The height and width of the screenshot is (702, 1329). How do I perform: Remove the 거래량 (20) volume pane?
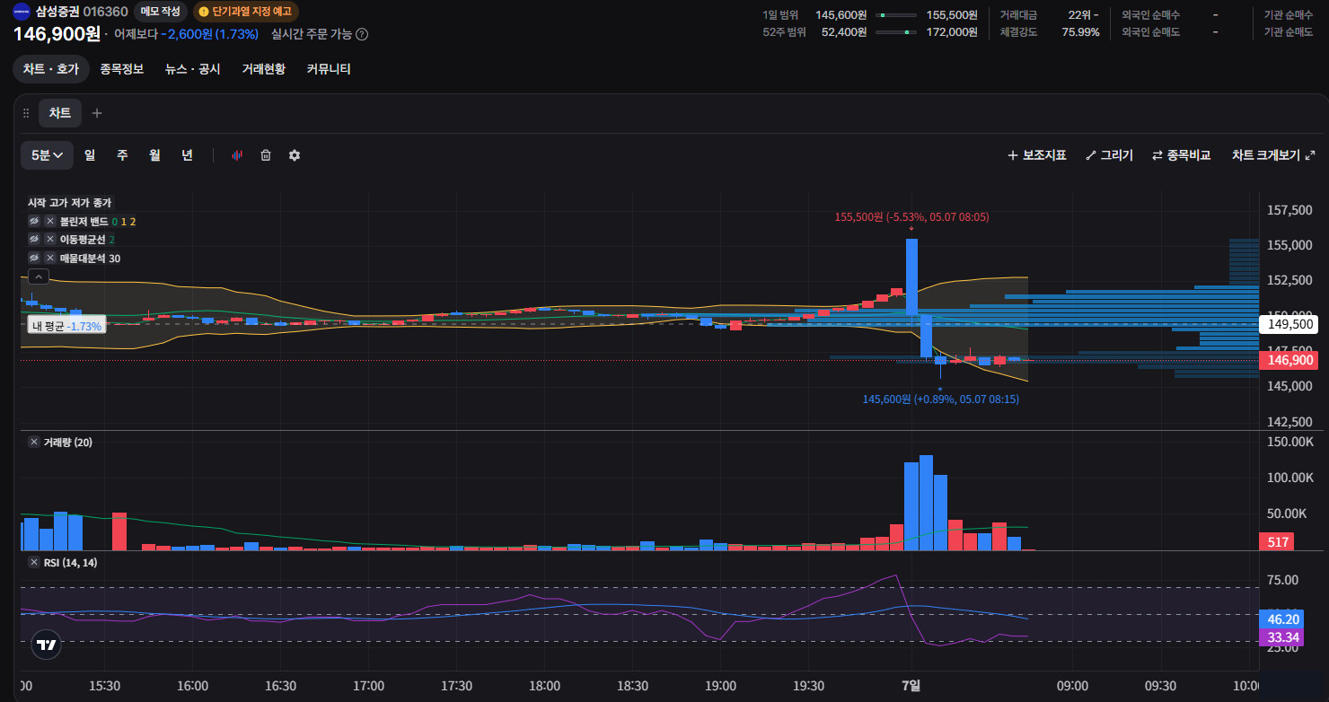pos(34,442)
